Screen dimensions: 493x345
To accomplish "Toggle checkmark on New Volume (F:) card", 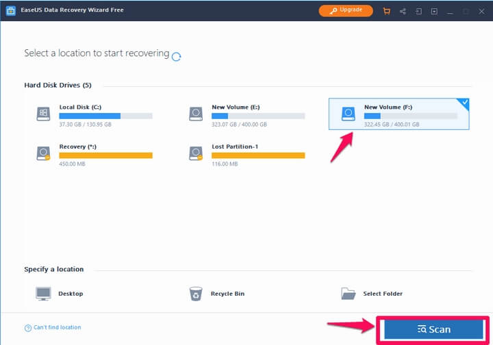I will point(465,102).
